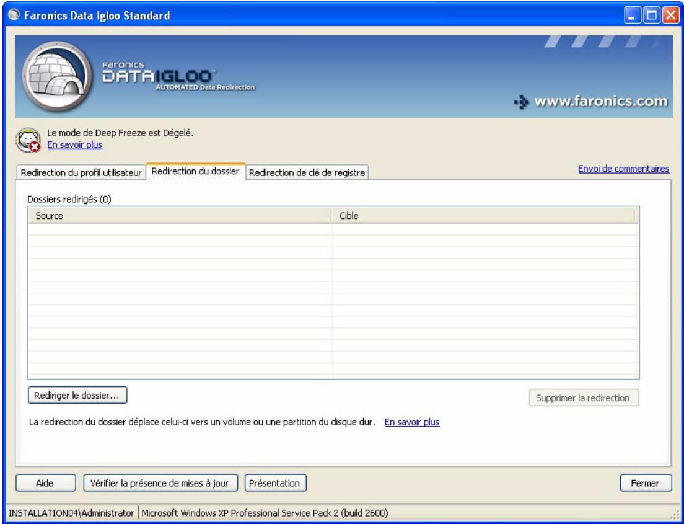Close the window with the red X

pos(670,16)
